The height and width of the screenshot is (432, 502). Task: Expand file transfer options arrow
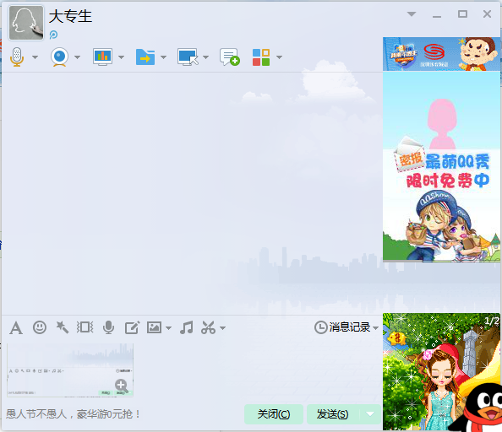[163, 57]
